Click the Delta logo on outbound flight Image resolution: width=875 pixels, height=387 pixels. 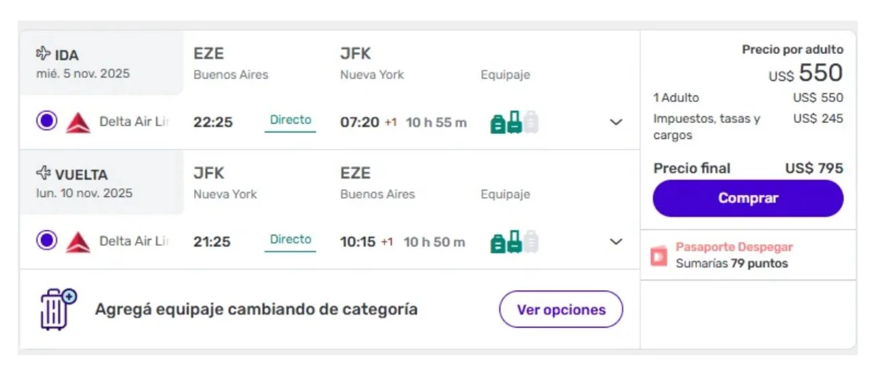tap(78, 122)
